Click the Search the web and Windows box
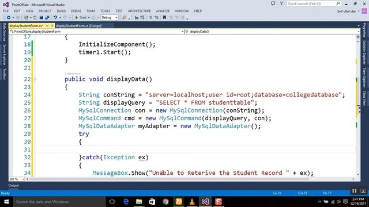This screenshot has height=207, width=369. pyautogui.click(x=59, y=202)
